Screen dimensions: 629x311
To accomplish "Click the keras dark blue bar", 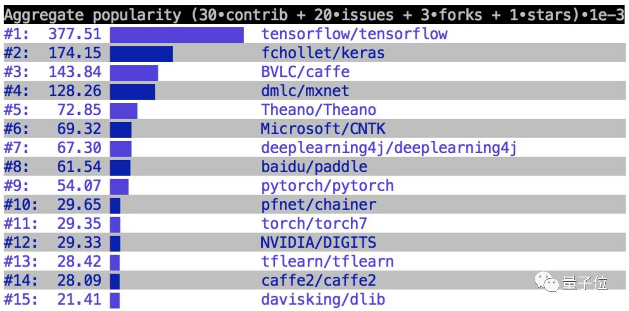I will 141,54.
